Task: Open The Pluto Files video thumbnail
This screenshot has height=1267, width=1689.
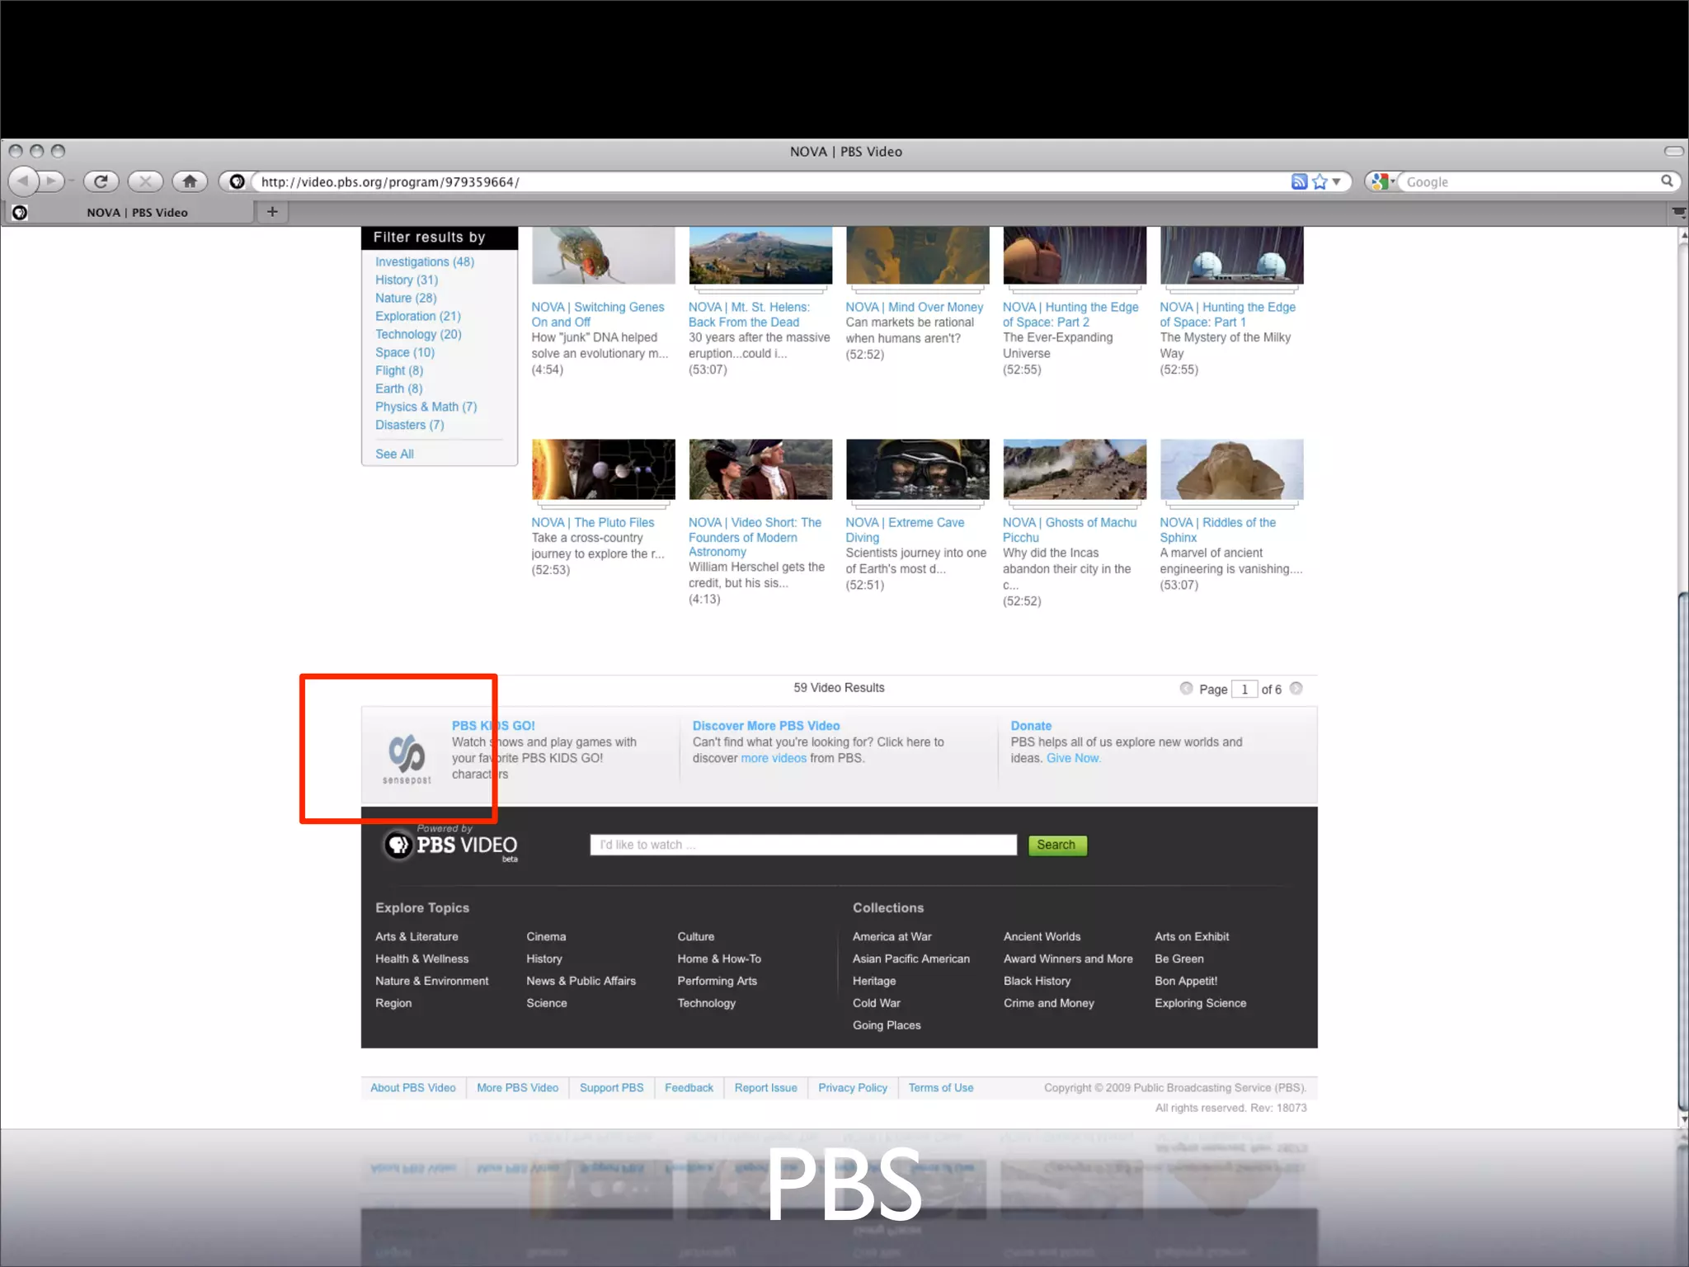Action: 604,469
